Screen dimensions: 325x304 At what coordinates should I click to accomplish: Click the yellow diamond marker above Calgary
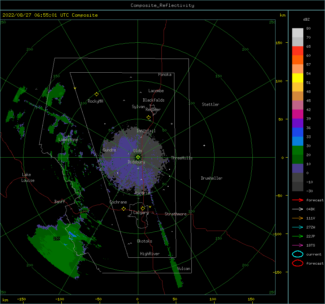click(x=143, y=208)
